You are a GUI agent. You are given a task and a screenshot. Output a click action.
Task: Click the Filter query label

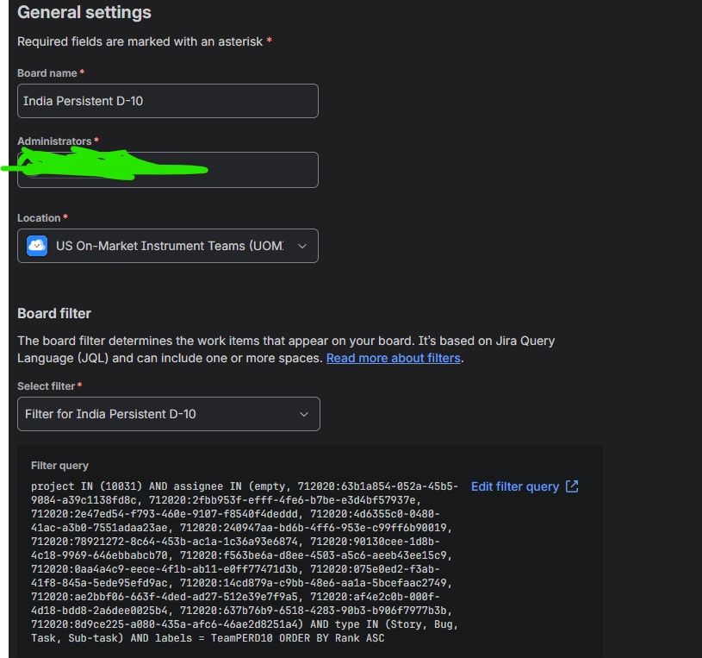59,466
